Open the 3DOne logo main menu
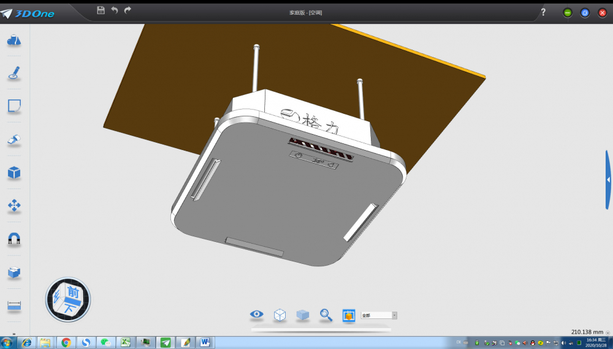This screenshot has height=349, width=613. click(x=28, y=13)
